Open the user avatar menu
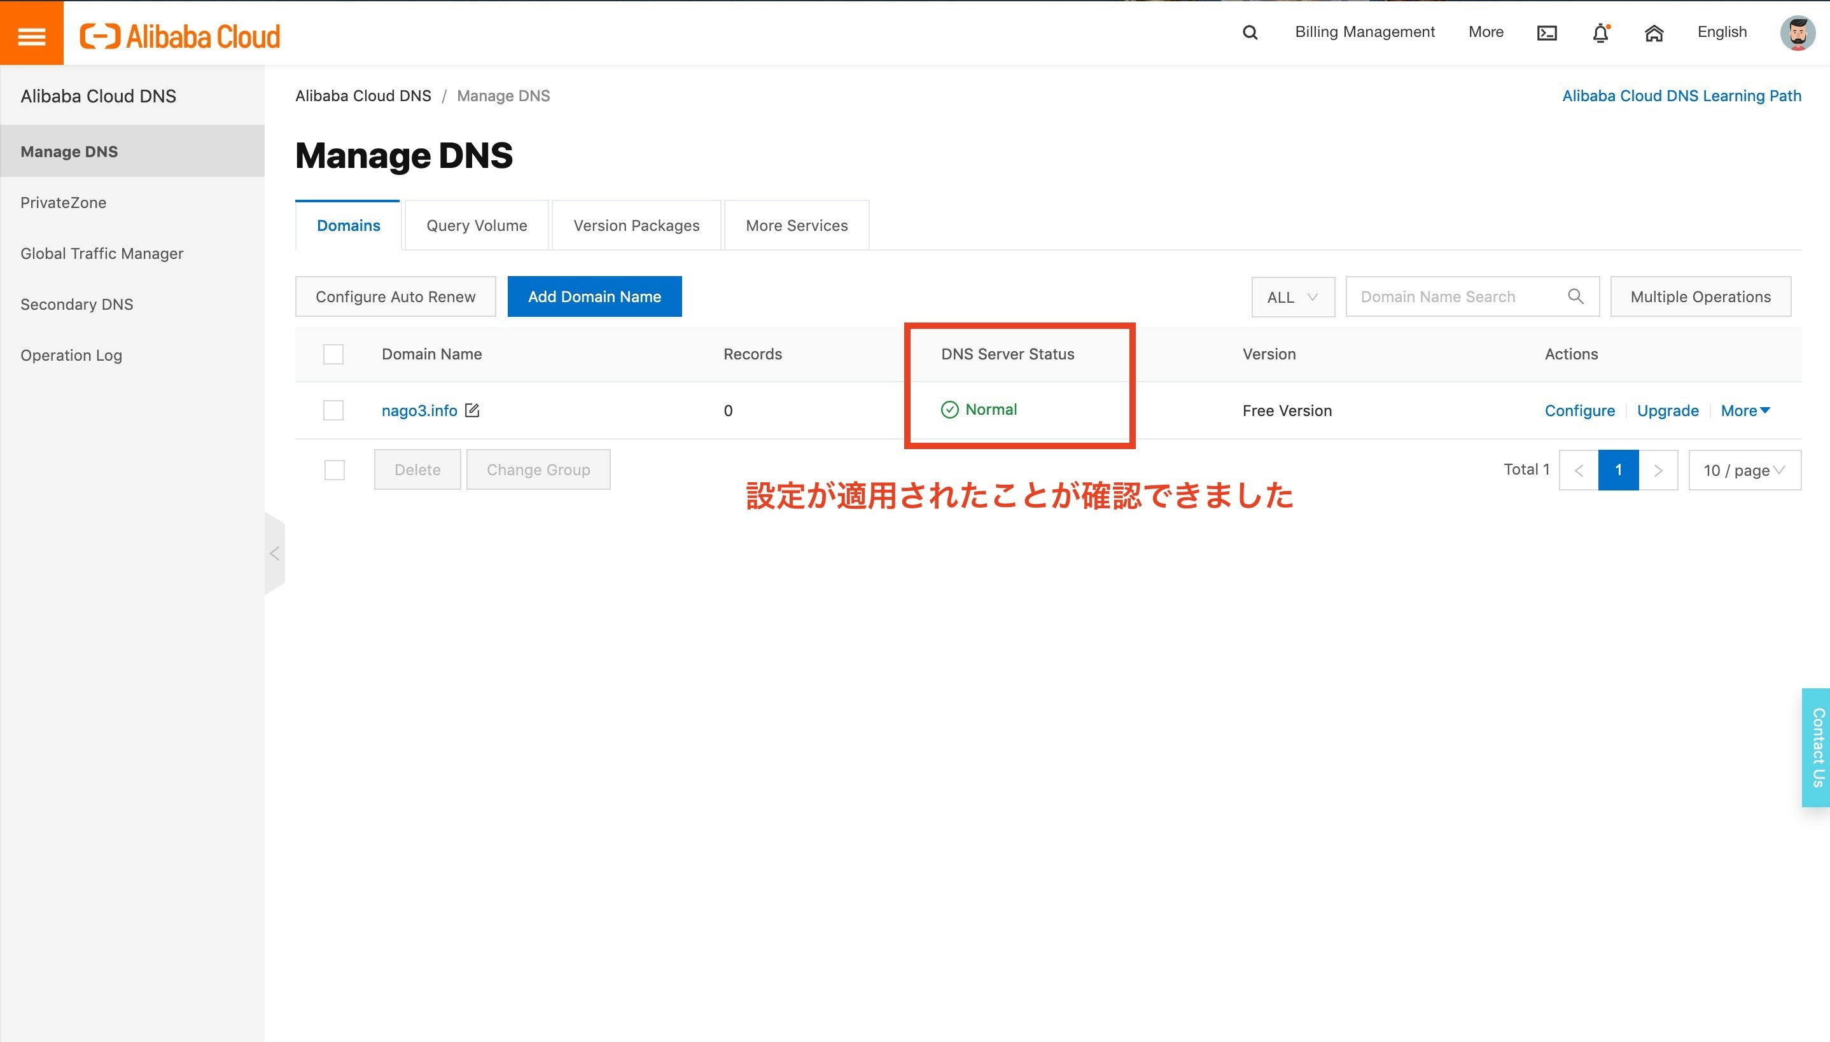1830x1042 pixels. pyautogui.click(x=1797, y=33)
